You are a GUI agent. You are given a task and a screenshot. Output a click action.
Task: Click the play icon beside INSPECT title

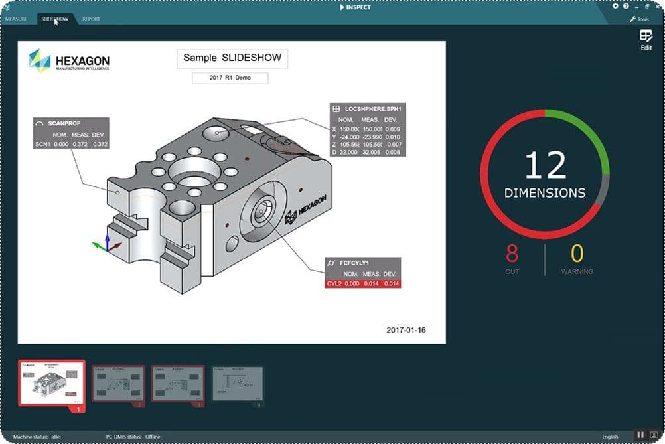[x=342, y=7]
